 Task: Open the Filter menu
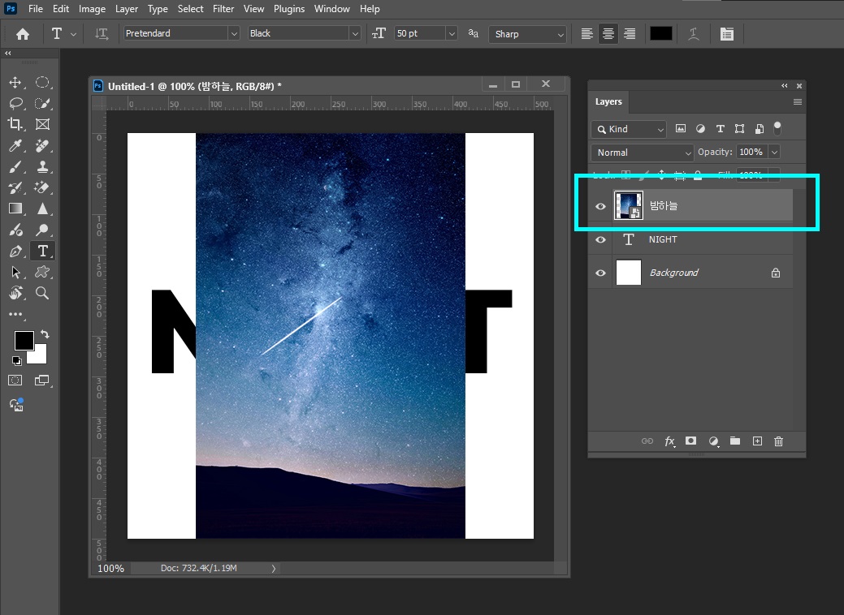[x=223, y=9]
